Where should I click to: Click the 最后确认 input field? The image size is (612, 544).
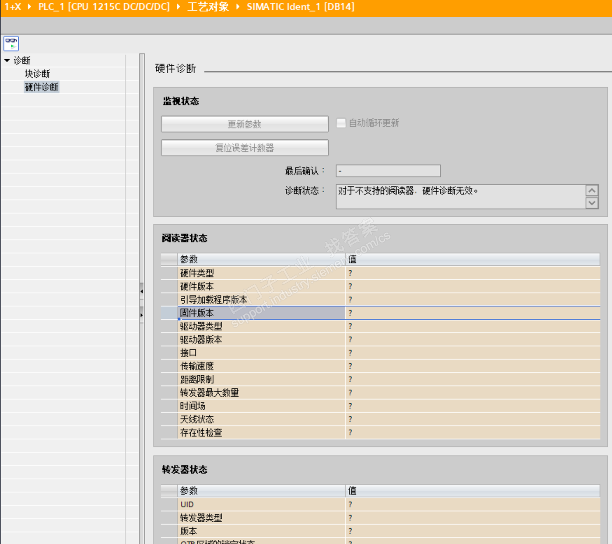click(x=388, y=171)
